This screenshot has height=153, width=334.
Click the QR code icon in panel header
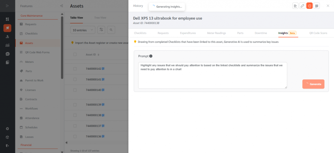[317, 6]
